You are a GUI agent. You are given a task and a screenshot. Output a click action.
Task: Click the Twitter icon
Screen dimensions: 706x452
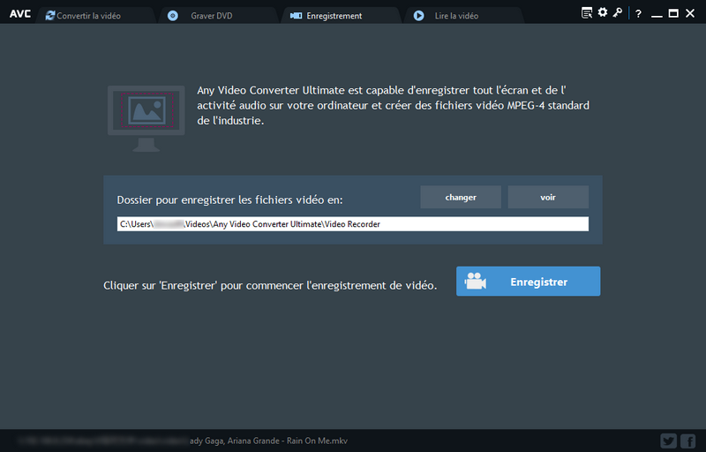click(669, 441)
